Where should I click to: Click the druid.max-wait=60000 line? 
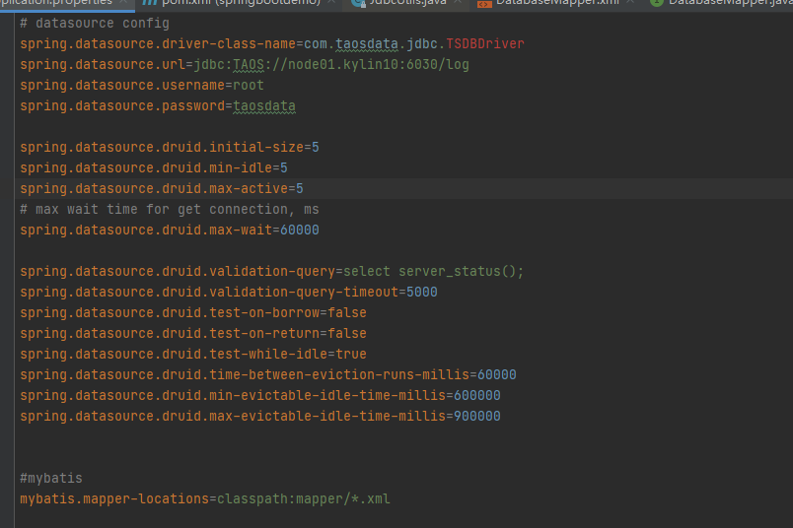170,231
